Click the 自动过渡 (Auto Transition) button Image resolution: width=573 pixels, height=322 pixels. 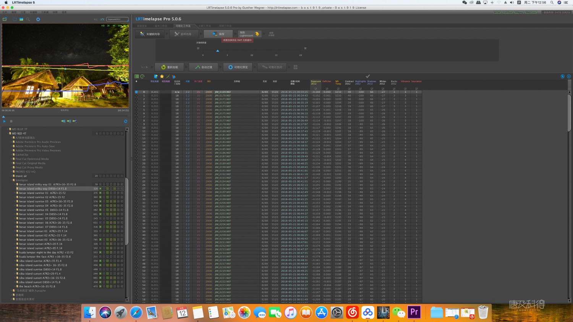[204, 67]
